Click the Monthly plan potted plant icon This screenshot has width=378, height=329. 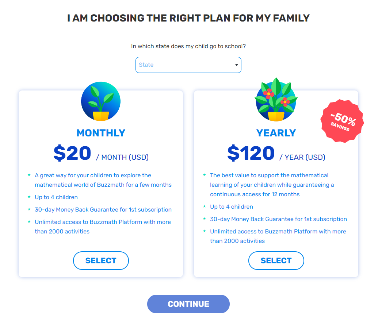[x=101, y=101]
